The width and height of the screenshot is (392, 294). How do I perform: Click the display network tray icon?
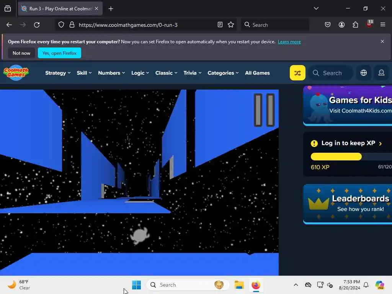coord(320,285)
